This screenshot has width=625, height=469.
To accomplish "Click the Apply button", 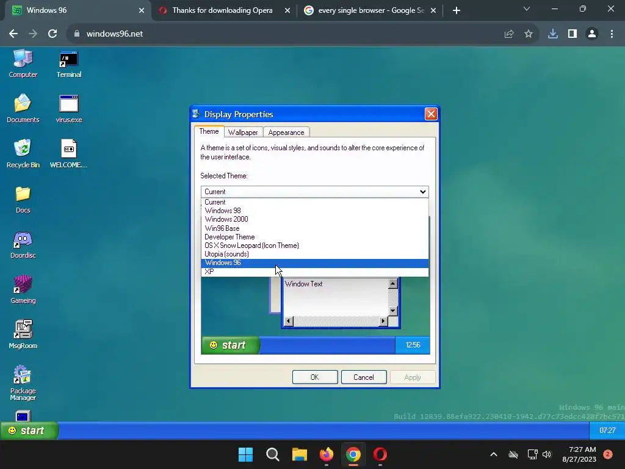I will click(x=413, y=377).
